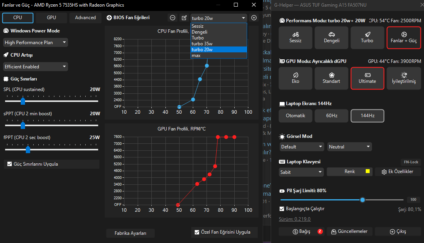Click the add new profile plus icon
Viewport: 424px width, 243px height.
pos(254,18)
